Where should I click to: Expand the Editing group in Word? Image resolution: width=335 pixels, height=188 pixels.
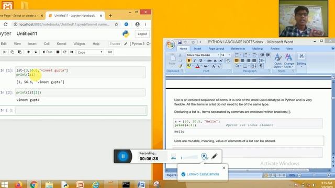301,61
